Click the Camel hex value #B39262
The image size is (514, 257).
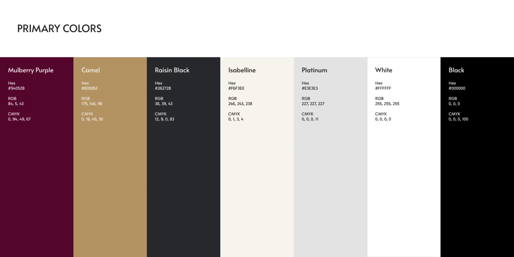[x=89, y=88]
